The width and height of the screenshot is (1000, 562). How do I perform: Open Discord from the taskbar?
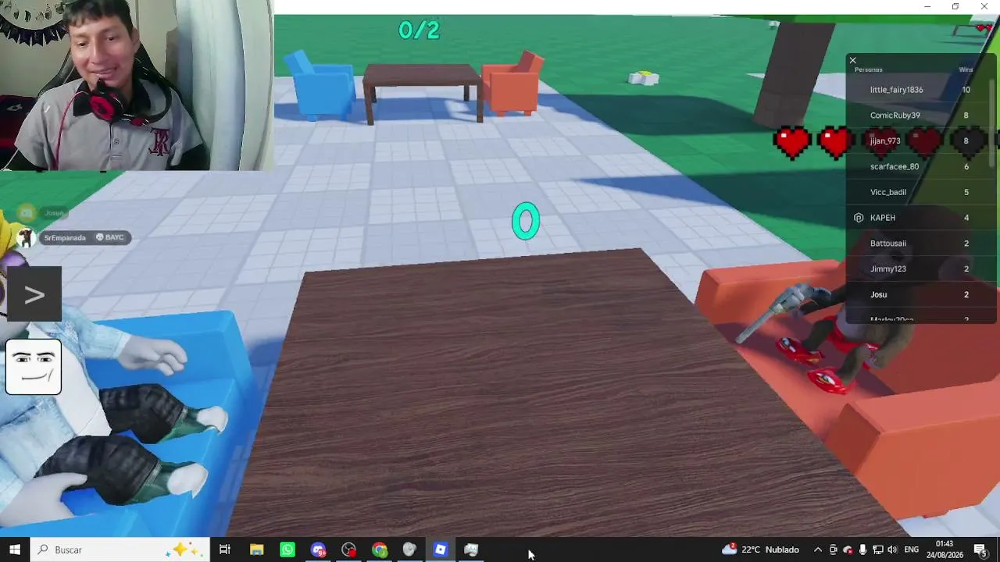click(x=318, y=550)
